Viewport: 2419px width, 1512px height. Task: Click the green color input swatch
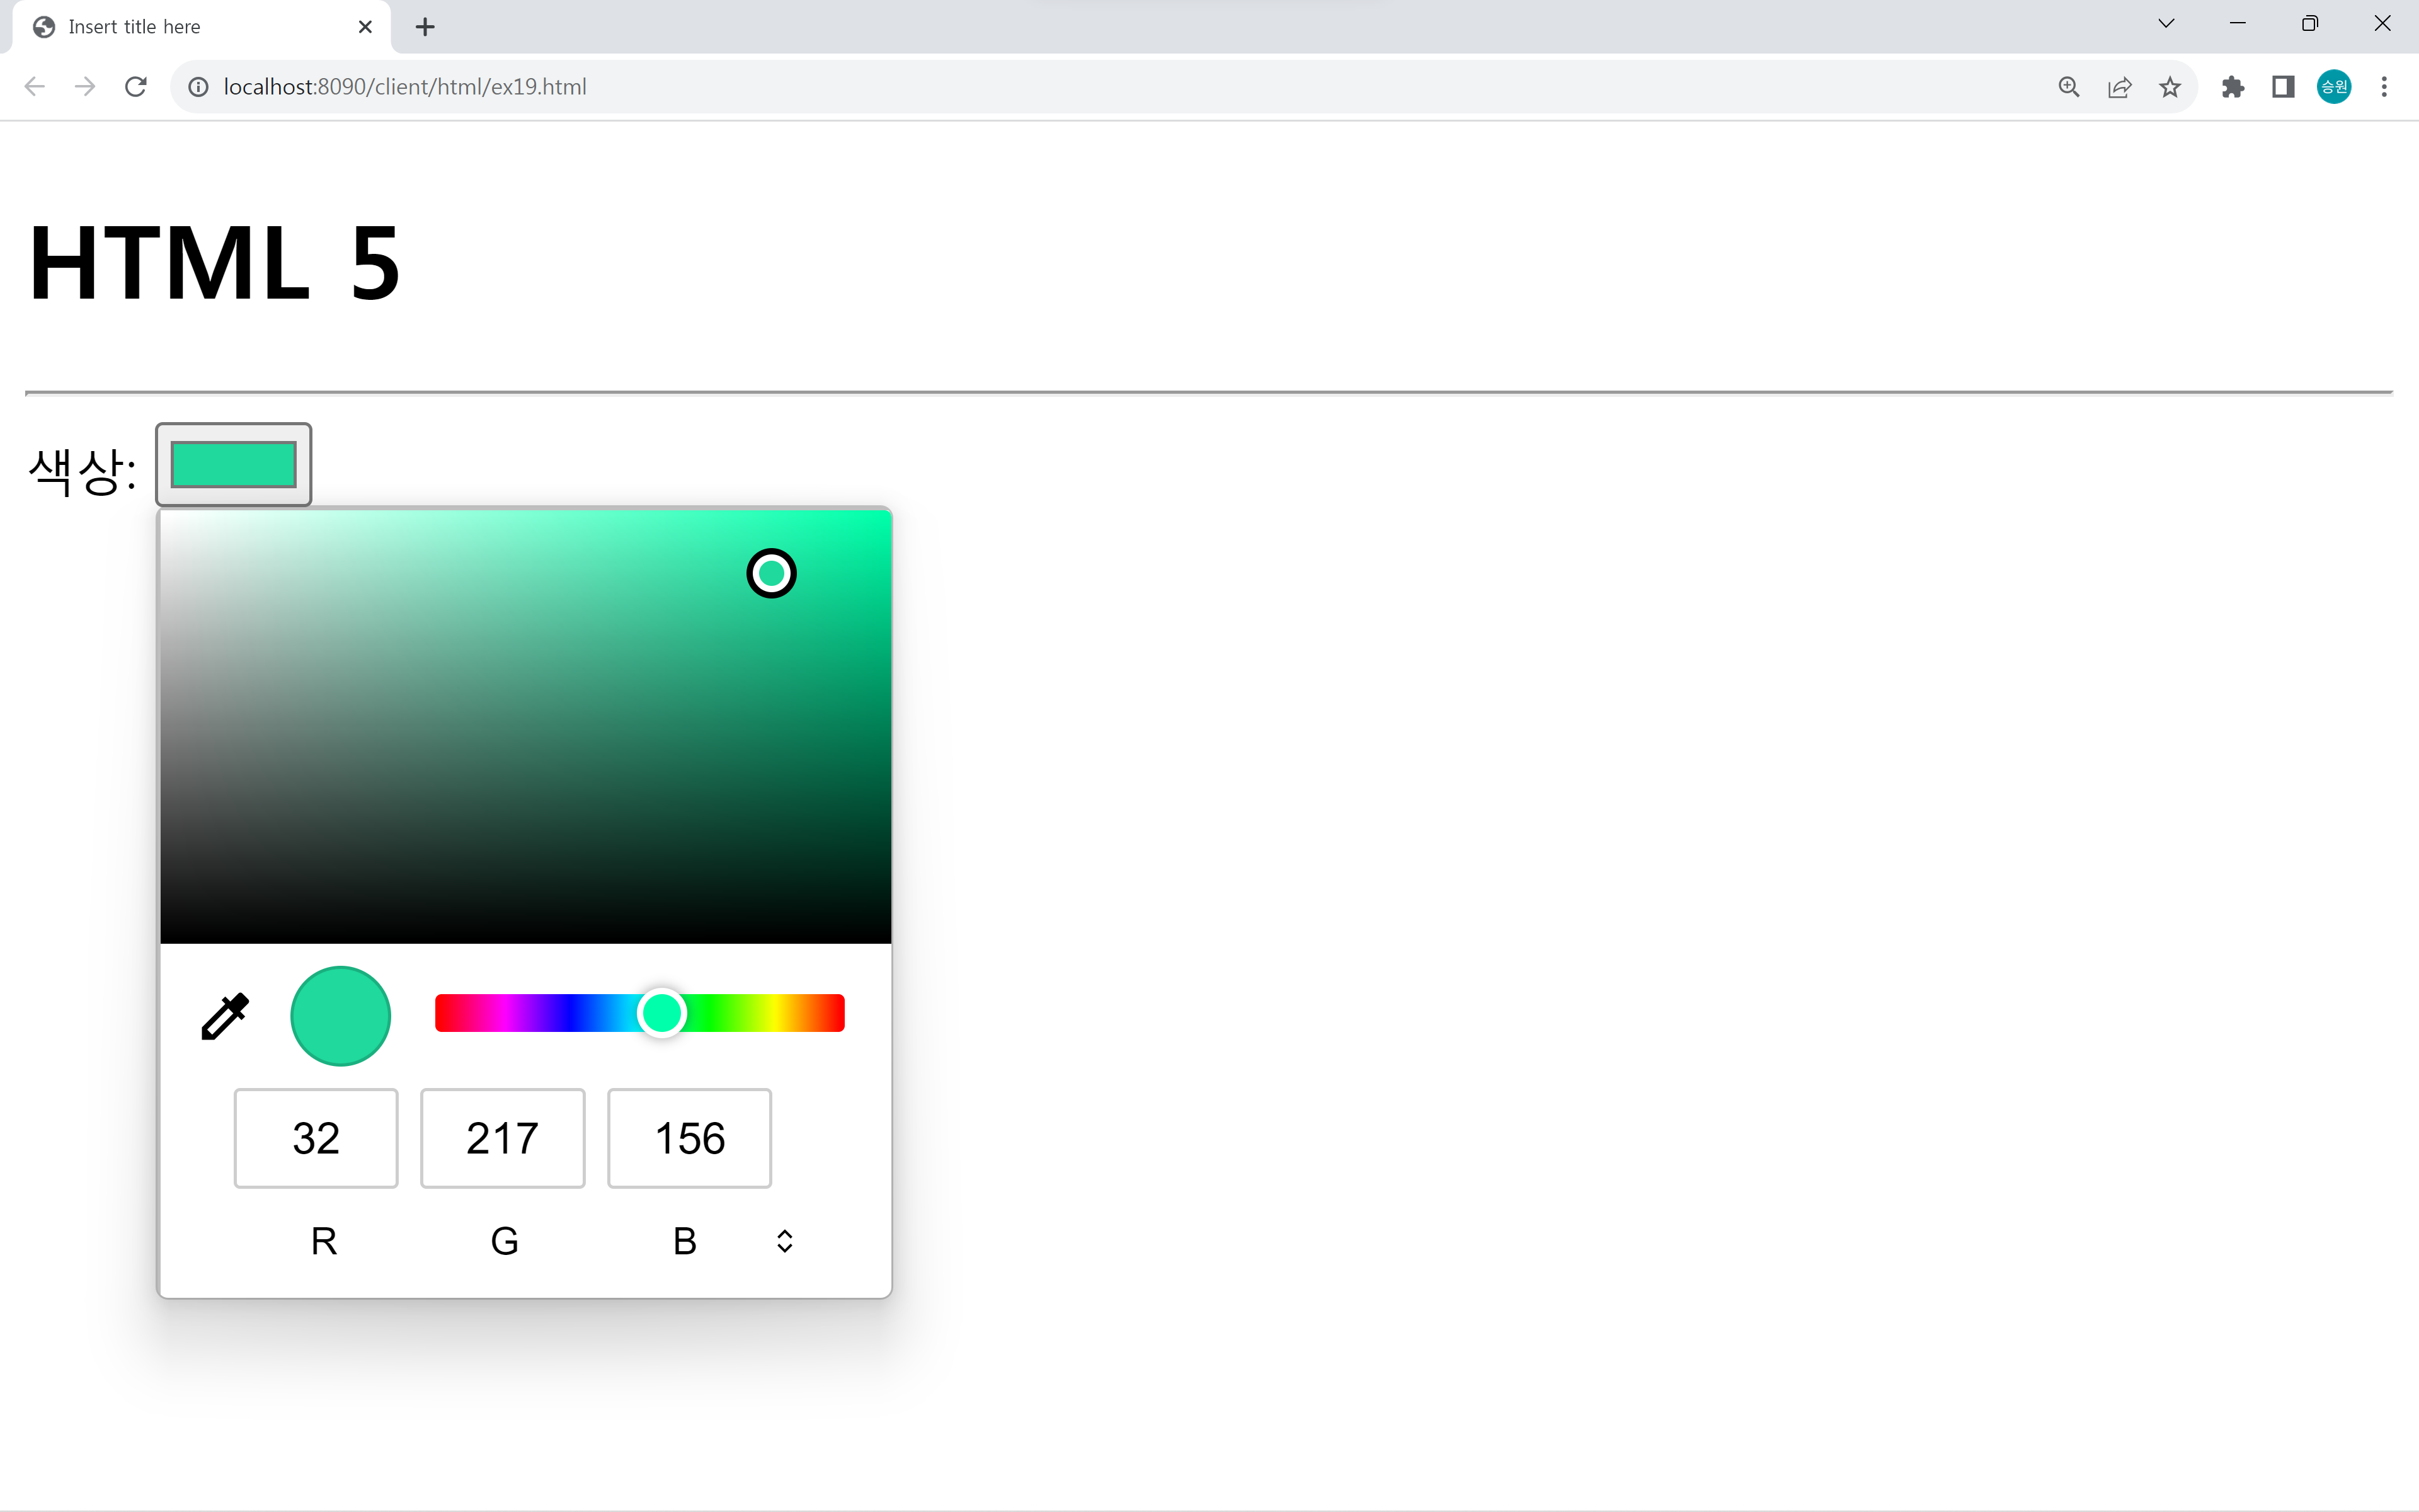233,464
